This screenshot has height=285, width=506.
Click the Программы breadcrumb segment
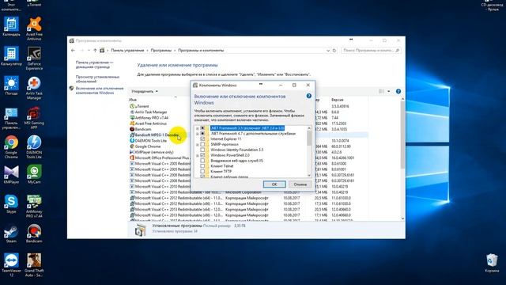click(161, 51)
